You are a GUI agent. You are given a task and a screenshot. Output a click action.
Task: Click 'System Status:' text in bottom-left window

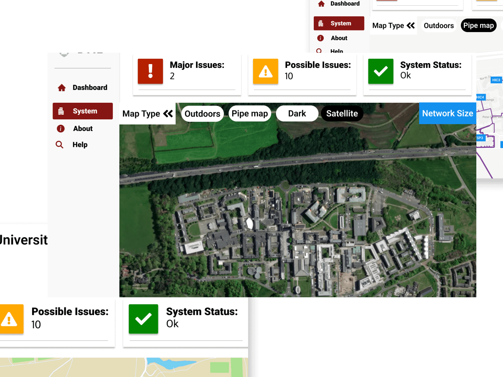click(202, 312)
